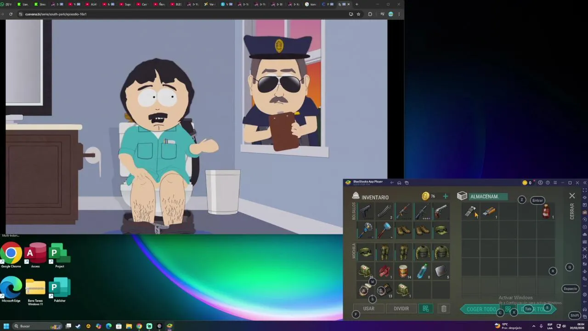Select the water bottle stack of 8
The image size is (588, 331).
[x=422, y=271]
